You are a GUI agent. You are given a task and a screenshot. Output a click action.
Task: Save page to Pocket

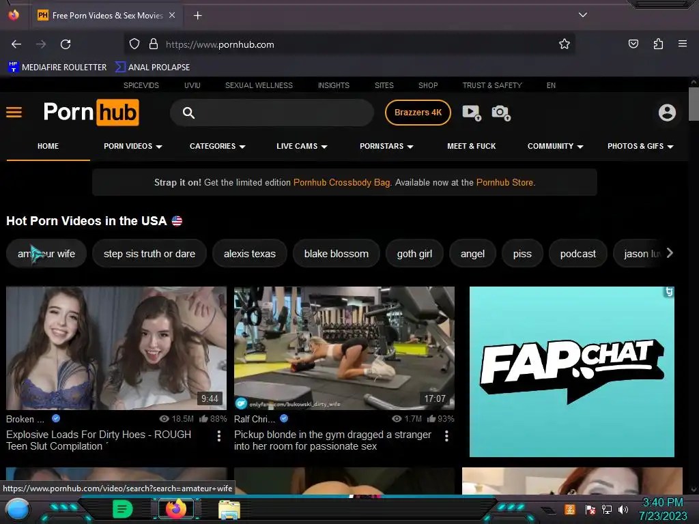point(633,44)
